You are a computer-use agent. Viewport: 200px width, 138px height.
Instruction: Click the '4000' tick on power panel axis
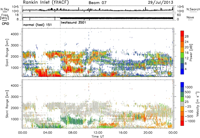click(15, 34)
